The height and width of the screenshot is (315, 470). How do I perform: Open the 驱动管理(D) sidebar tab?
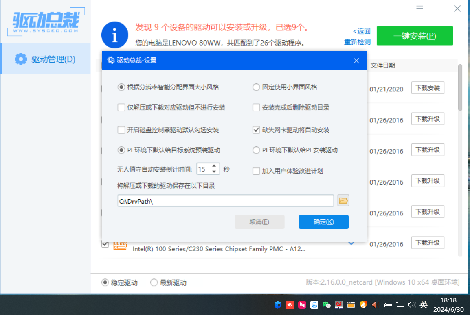(x=46, y=59)
